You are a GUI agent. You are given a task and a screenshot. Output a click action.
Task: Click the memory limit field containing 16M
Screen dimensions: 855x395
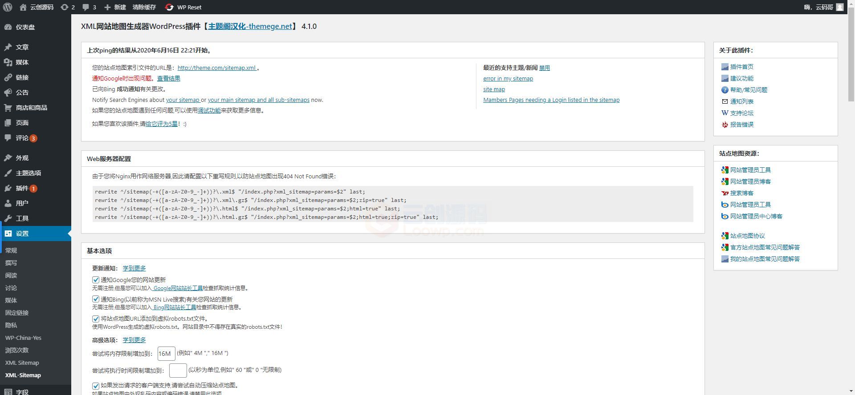tap(166, 354)
